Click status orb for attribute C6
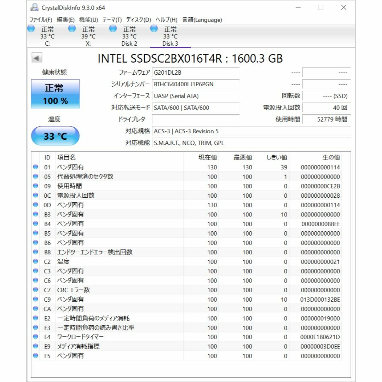This screenshot has height=382, width=382. [x=36, y=280]
